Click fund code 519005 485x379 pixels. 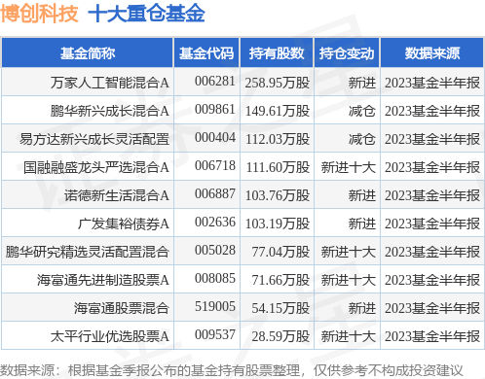point(215,306)
